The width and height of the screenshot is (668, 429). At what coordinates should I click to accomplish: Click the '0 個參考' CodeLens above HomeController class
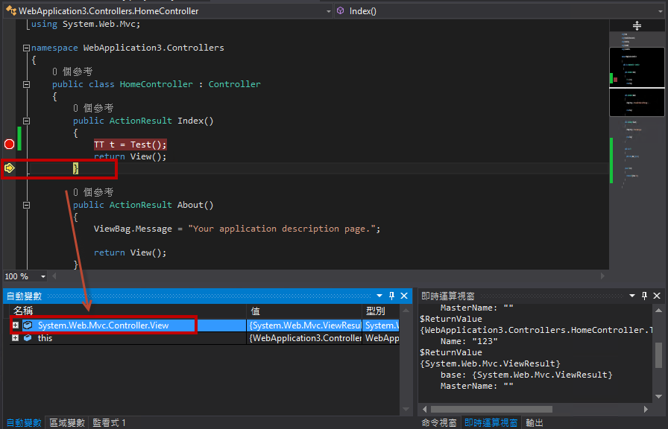(72, 71)
